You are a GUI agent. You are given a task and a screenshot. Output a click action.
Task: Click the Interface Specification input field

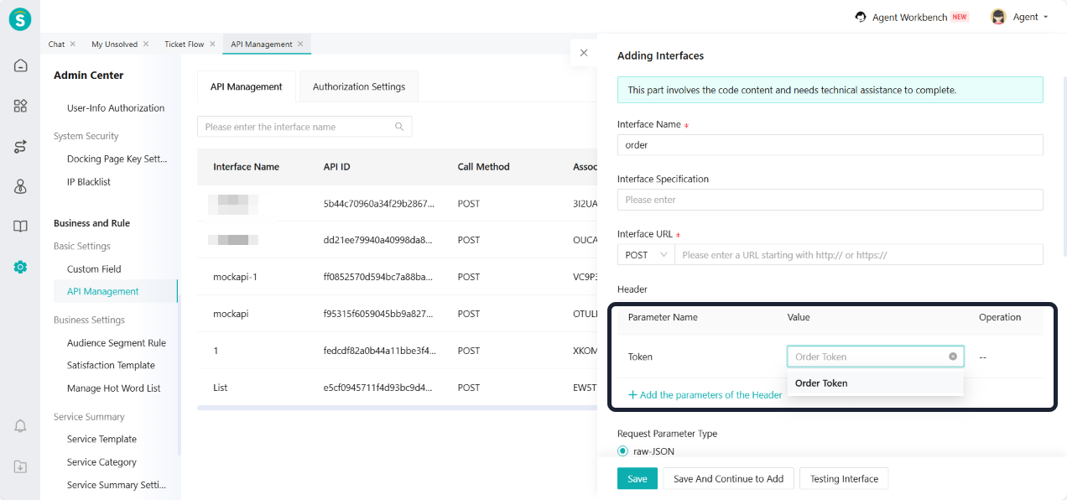[830, 200]
